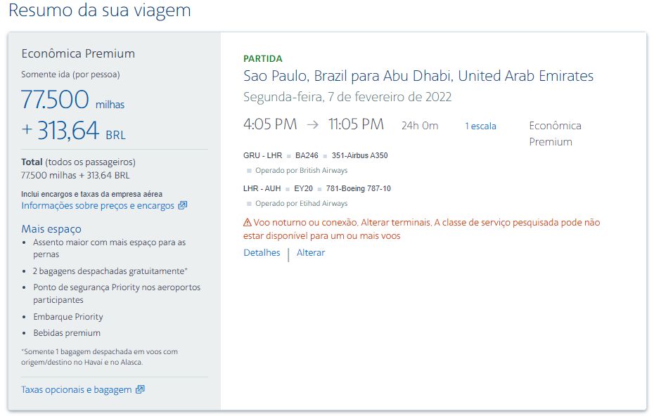Click Operado por Etihad Airways text
This screenshot has width=654, height=416.
click(x=301, y=203)
